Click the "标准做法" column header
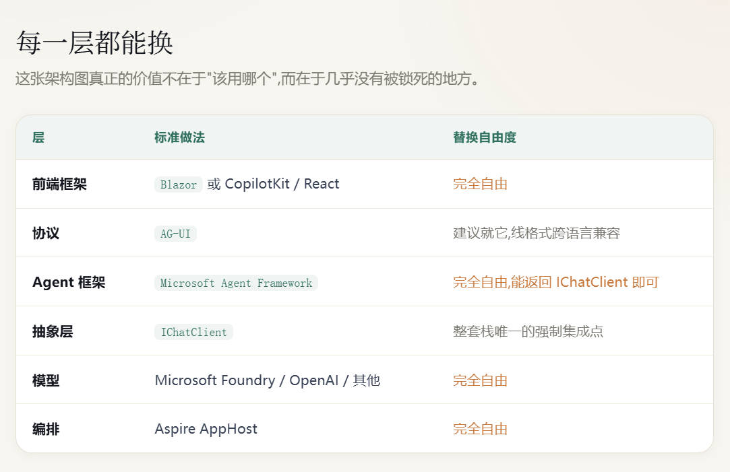The image size is (730, 472). [x=180, y=137]
